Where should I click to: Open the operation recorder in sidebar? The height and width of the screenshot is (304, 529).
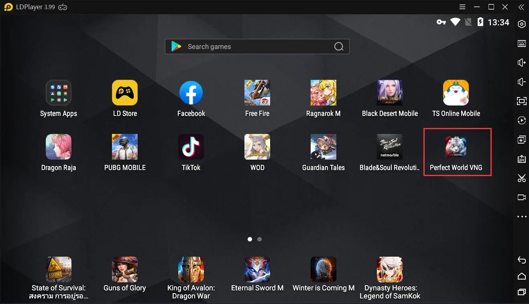click(x=522, y=120)
